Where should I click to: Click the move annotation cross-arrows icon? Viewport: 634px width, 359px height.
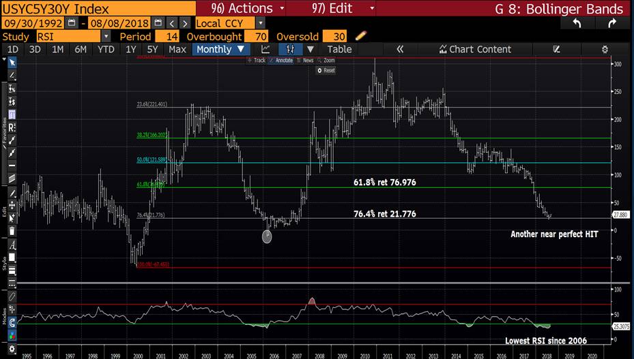coord(12,205)
